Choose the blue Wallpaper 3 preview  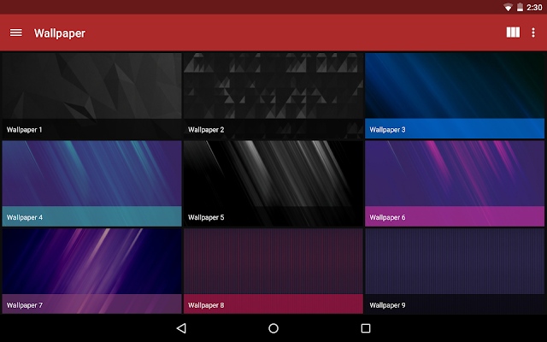(x=455, y=96)
